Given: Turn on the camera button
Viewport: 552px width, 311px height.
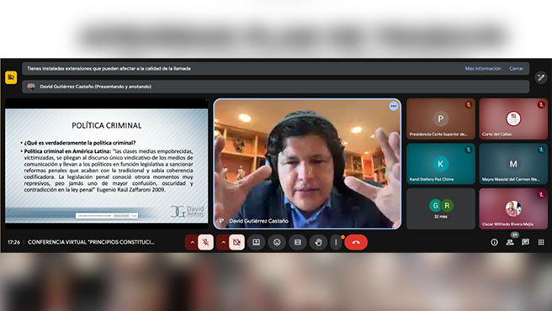Looking at the screenshot, I should click(x=236, y=242).
